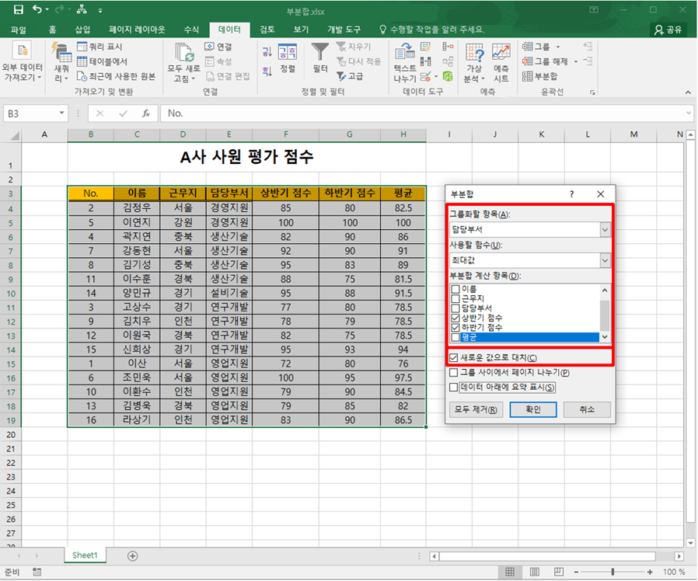Switch to the 검토 ribbon tab
Viewport: 698px width, 581px height.
267,30
